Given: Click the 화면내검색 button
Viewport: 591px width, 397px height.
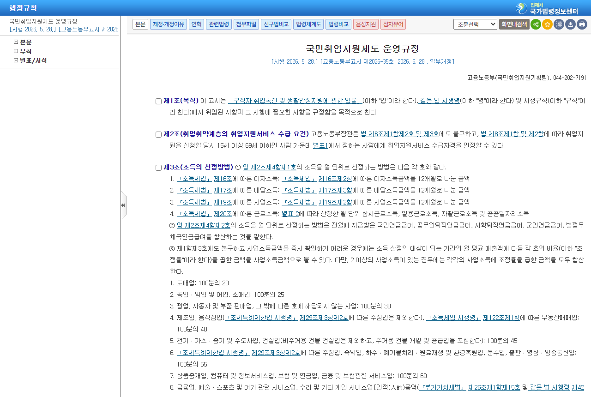Looking at the screenshot, I should 514,24.
